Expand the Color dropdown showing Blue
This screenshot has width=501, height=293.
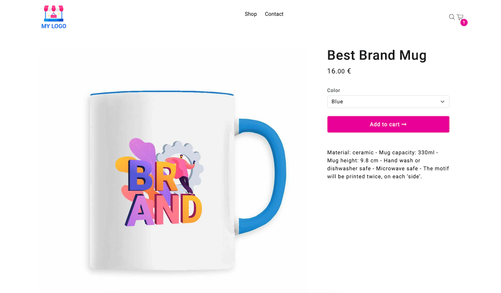pos(388,102)
